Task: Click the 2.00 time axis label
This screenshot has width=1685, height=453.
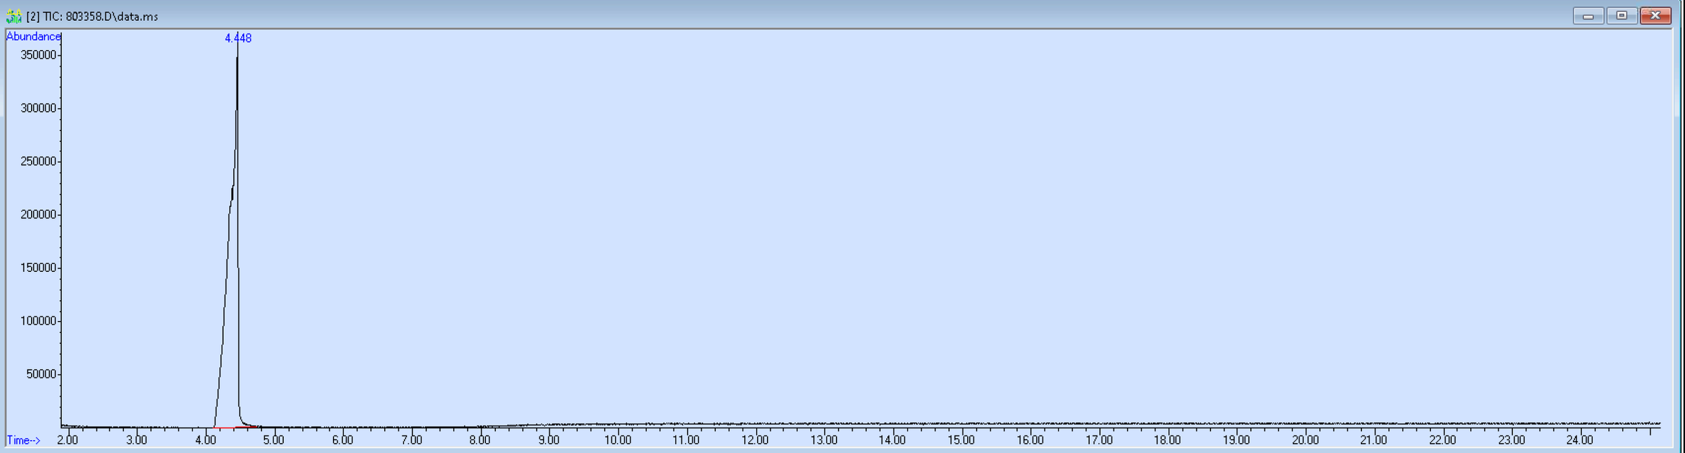Action: (x=67, y=440)
